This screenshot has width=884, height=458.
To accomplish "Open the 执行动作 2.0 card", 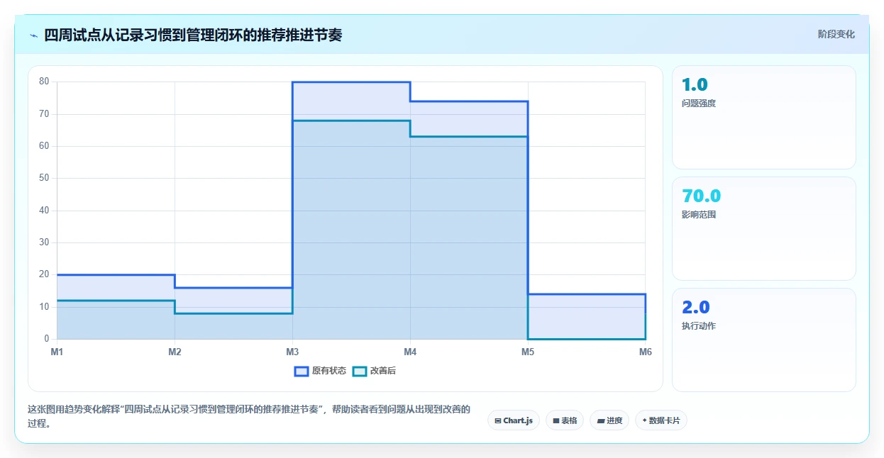I will click(764, 340).
